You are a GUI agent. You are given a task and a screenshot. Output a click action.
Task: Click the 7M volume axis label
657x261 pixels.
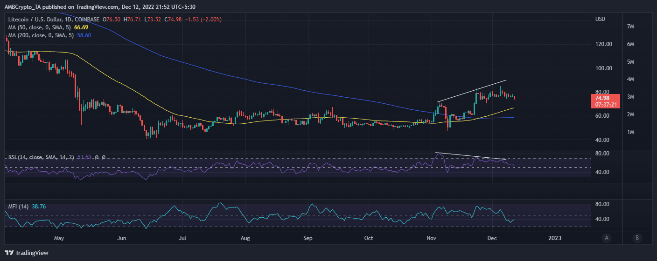(x=630, y=27)
